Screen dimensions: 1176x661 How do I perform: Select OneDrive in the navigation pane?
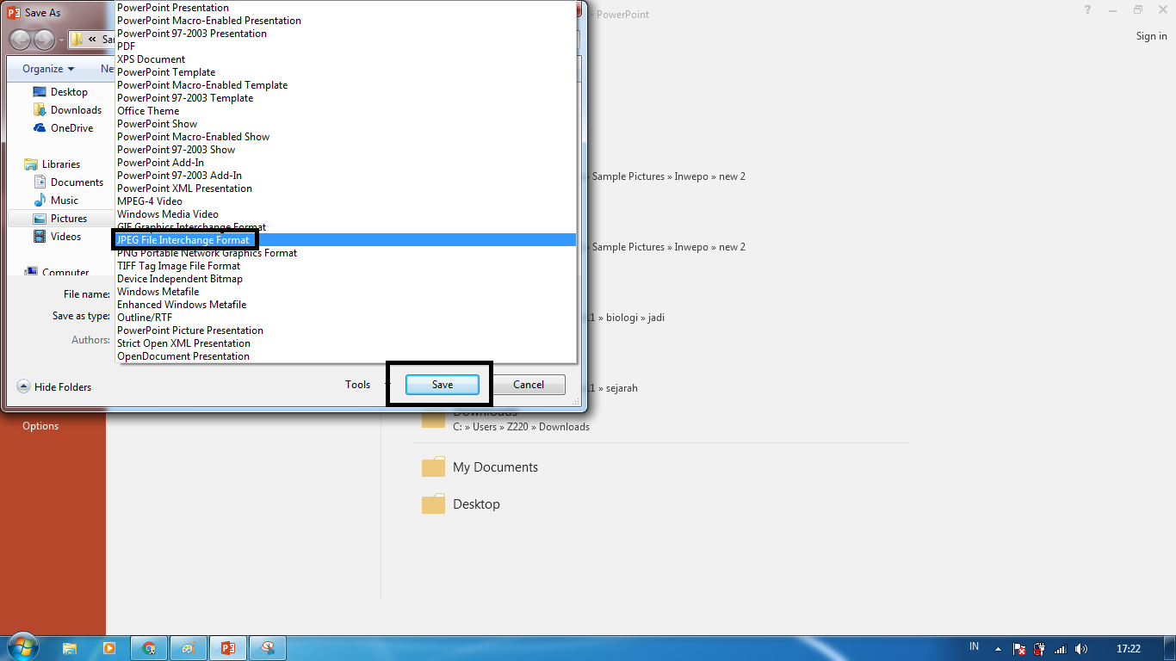pos(63,128)
